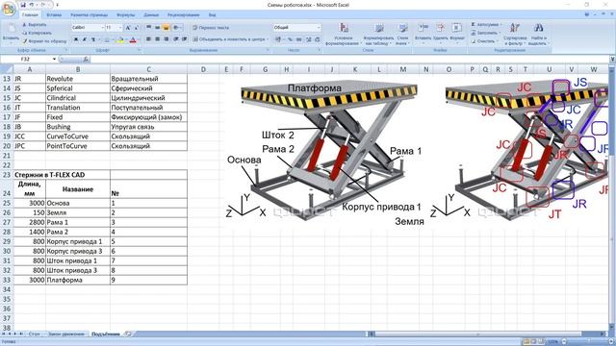
Task: Toggle italic formatting
Action: pos(85,39)
